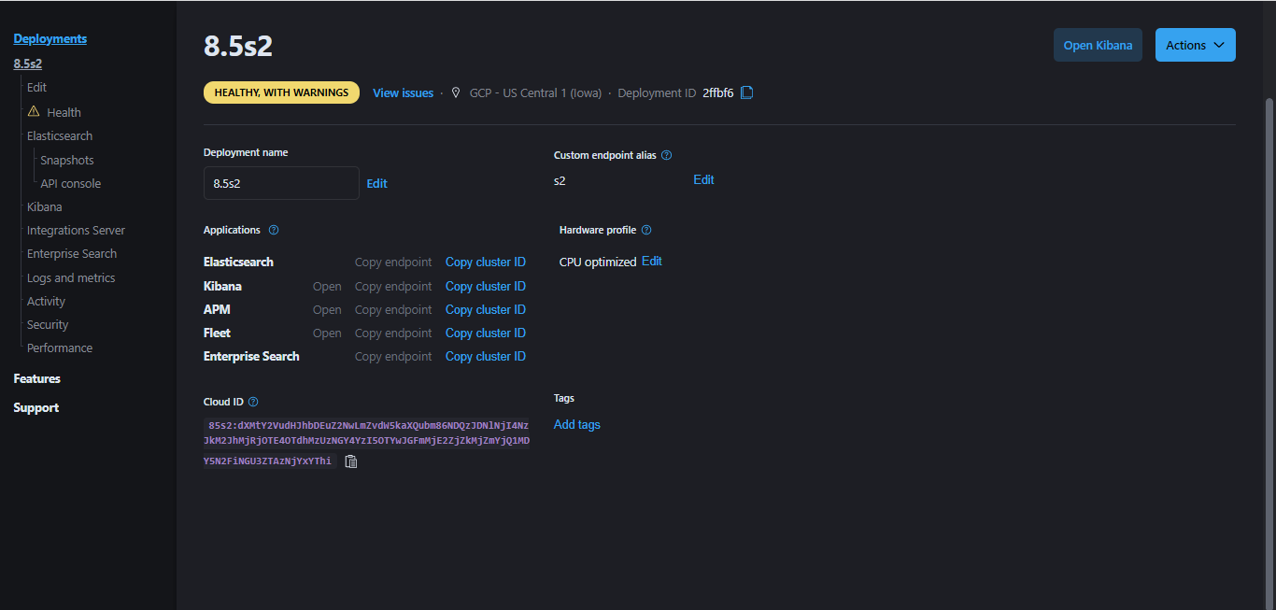Click inside the deployment name input field

tap(280, 183)
